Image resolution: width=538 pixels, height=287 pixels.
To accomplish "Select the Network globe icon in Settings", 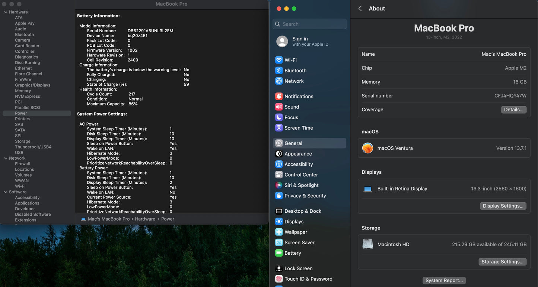I will (278, 81).
